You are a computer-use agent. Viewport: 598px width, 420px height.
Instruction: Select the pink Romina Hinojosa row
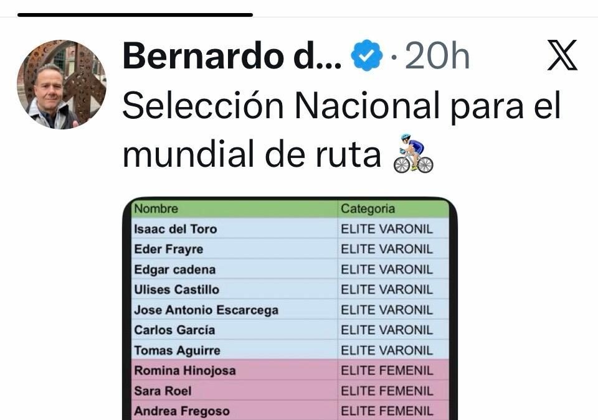(290, 370)
